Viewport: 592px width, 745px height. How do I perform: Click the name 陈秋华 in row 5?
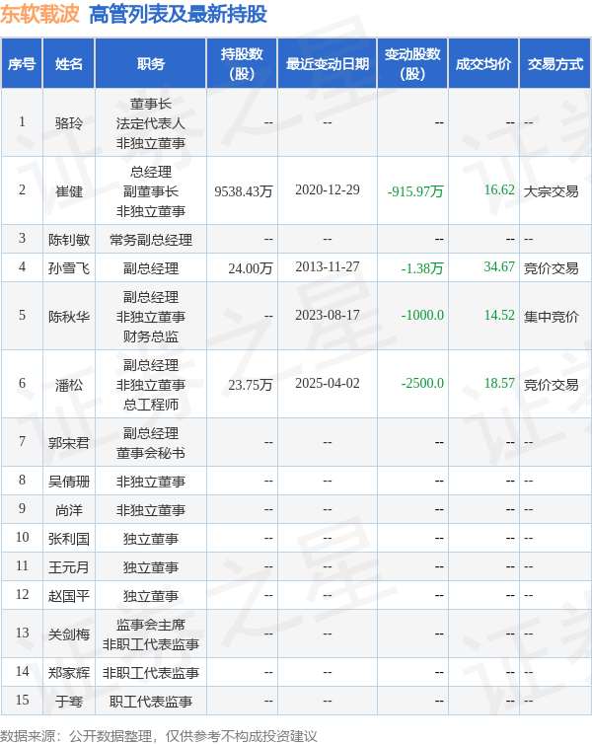[x=69, y=317]
